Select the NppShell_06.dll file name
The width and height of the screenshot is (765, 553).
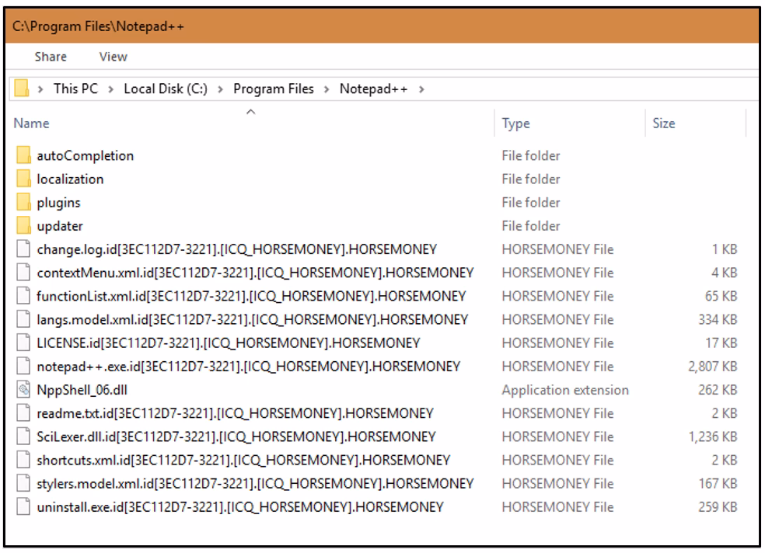pos(82,390)
